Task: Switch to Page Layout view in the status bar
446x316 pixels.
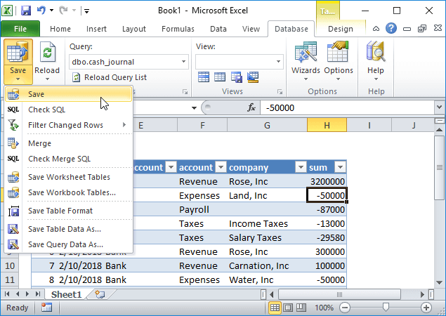Action: (x=288, y=308)
